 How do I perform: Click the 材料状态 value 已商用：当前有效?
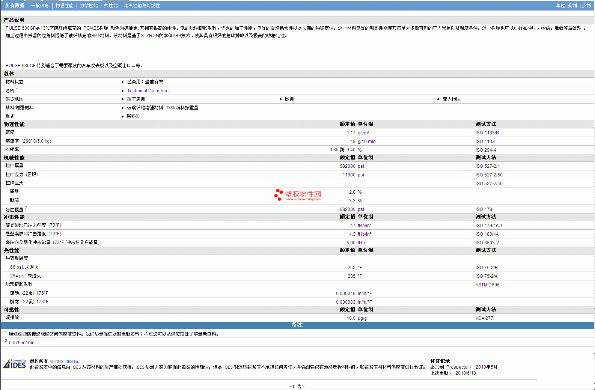tap(145, 82)
